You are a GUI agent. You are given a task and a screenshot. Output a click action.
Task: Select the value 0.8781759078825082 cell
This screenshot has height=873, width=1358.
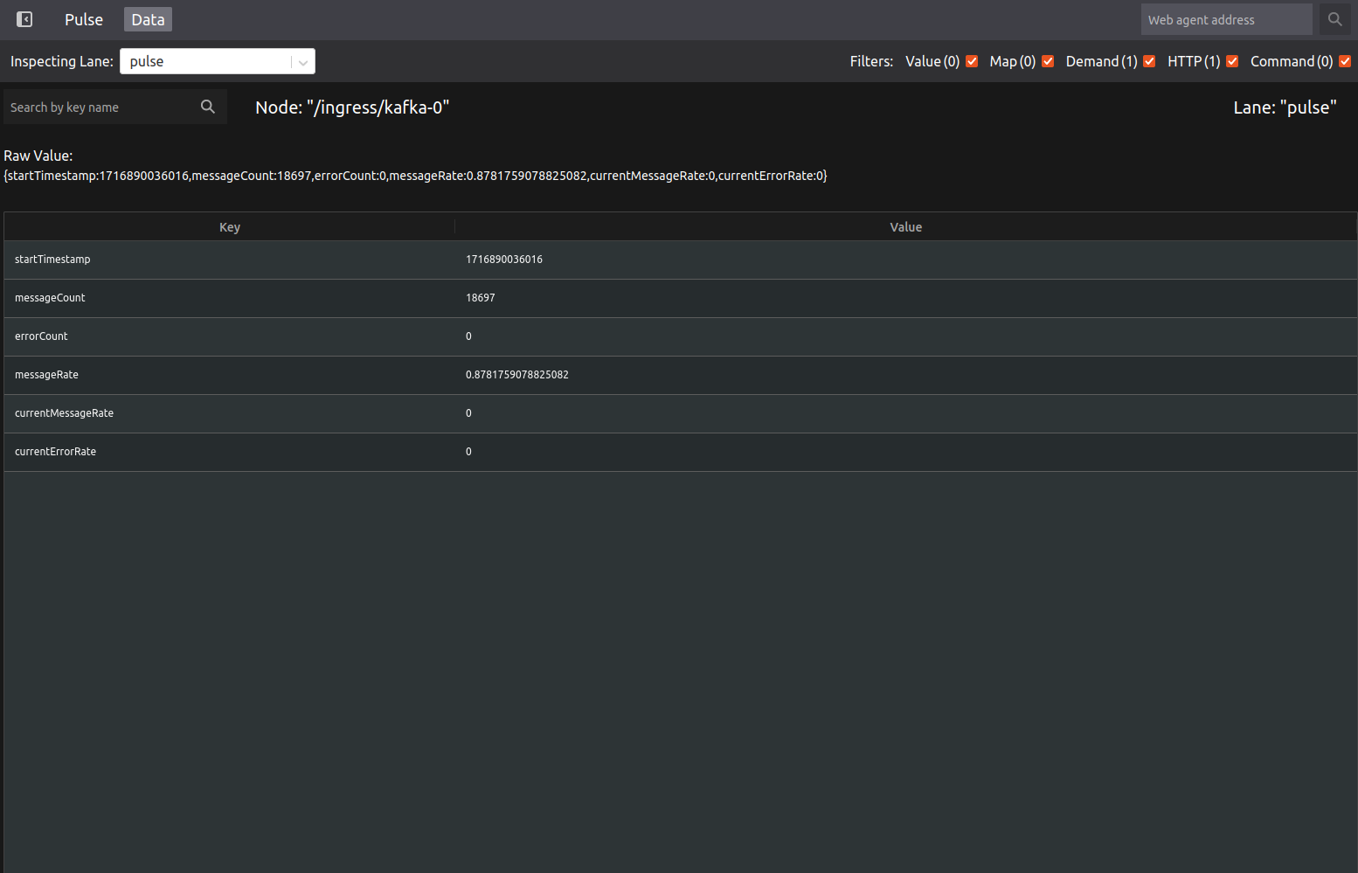[906, 375]
